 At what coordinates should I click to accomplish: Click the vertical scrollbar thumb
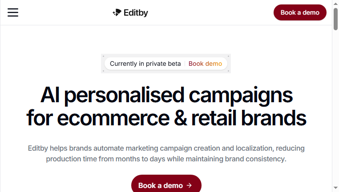(x=335, y=19)
